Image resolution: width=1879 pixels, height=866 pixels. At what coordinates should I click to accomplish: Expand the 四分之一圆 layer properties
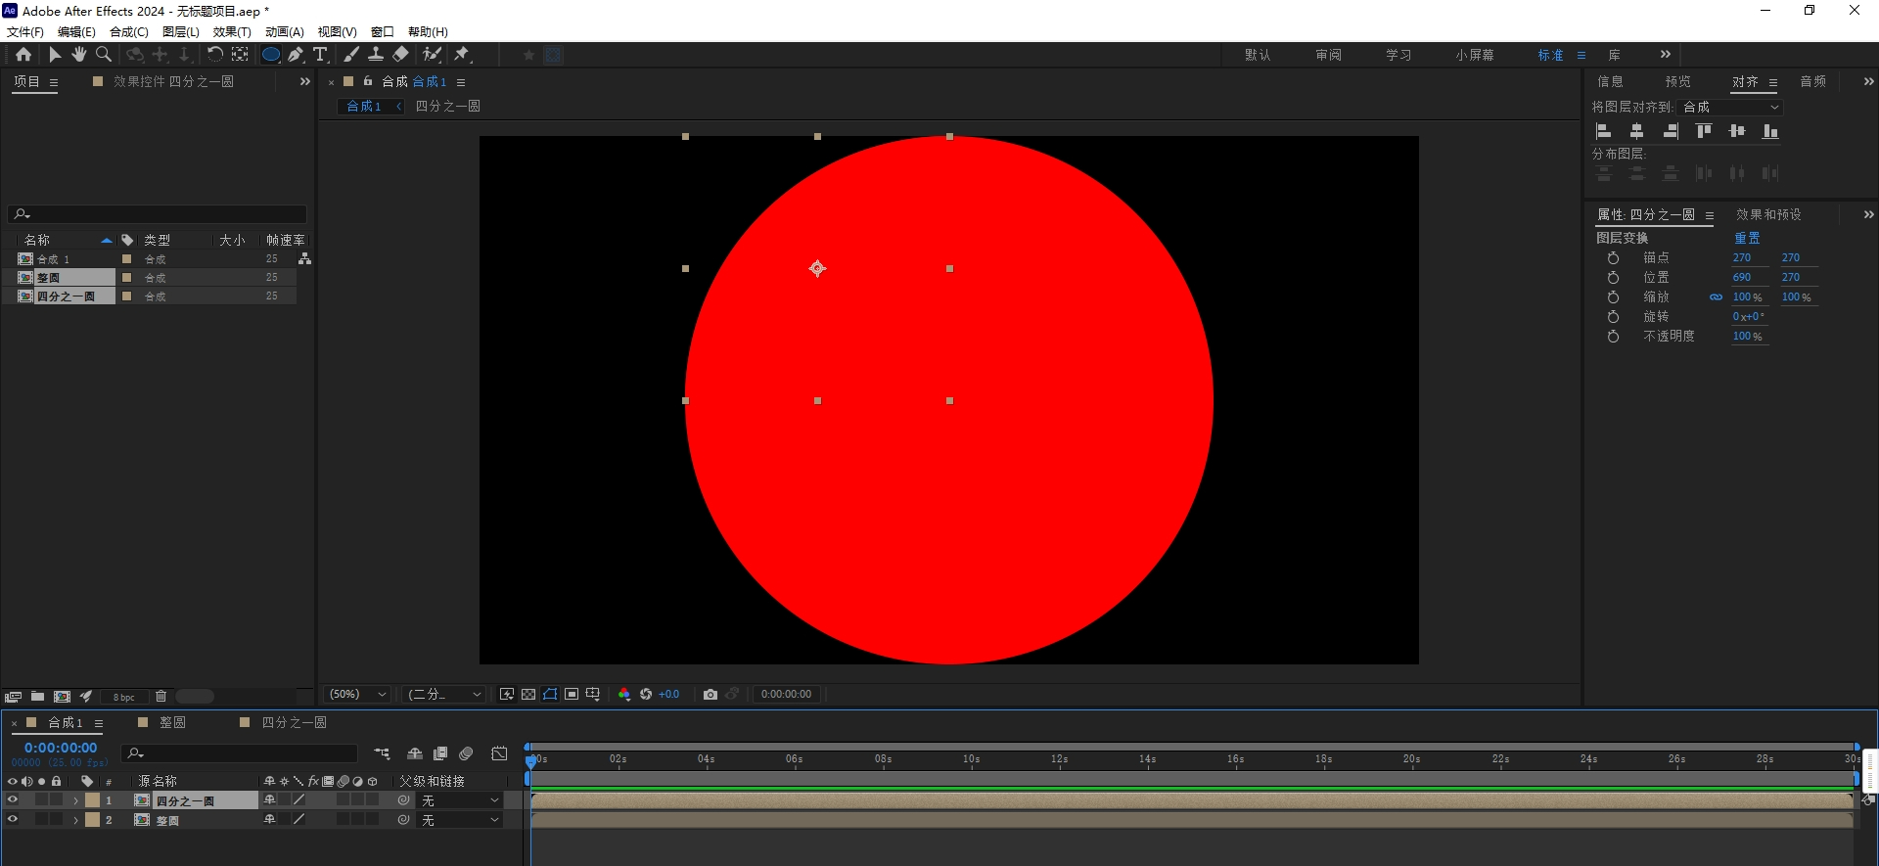click(75, 800)
